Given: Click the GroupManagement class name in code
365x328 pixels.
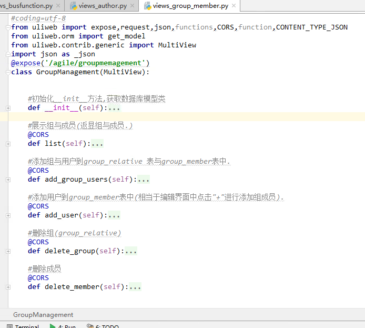Looking at the screenshot, I should pos(68,72).
